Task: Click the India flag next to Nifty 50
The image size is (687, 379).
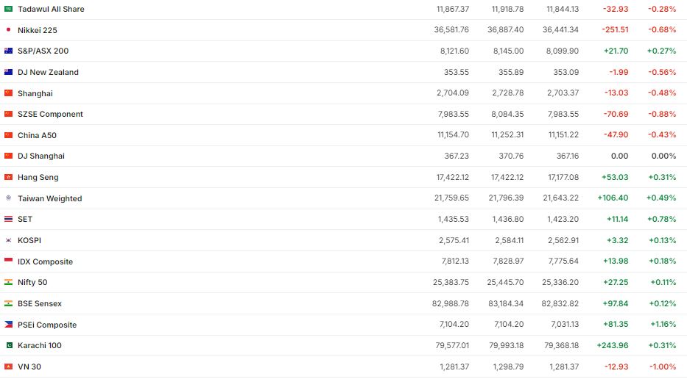Action: point(9,283)
